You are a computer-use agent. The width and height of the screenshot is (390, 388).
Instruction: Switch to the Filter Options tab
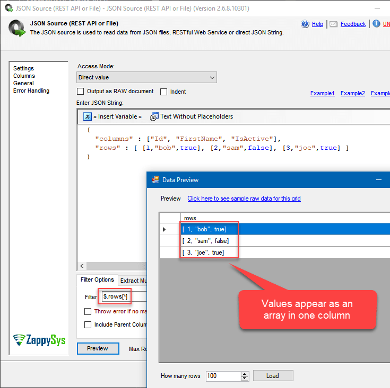97,280
